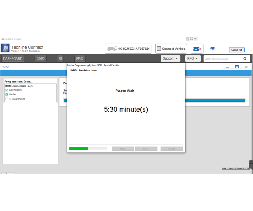253x211 pixels.
Task: Click the side widget icon at the right edge
Action: pos(251,164)
